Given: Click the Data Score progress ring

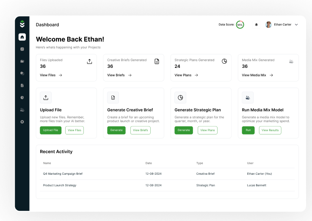Looking at the screenshot, I should coord(240,25).
